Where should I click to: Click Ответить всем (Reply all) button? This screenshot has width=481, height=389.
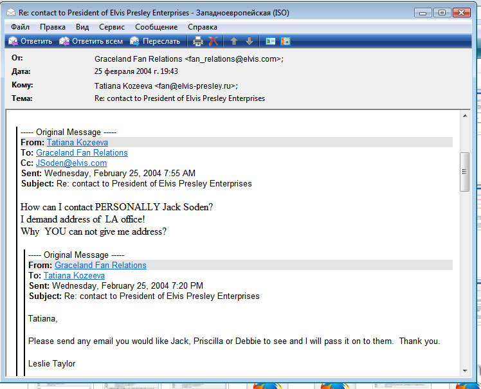(91, 41)
